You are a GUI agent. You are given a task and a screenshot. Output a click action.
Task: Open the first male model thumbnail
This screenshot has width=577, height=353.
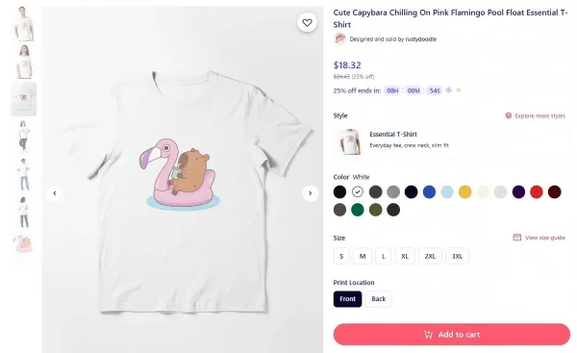pos(23,23)
